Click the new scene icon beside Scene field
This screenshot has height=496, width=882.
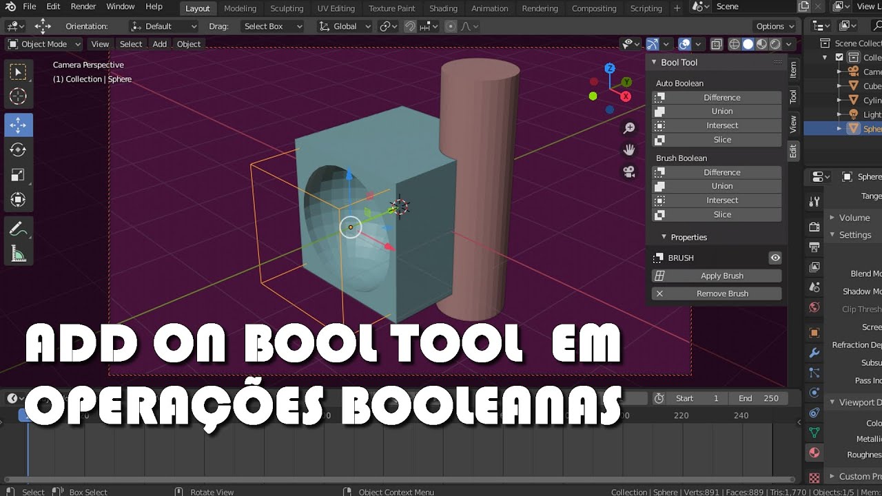[x=803, y=7]
